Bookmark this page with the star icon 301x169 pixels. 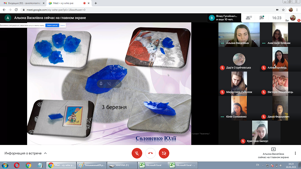[283, 10]
